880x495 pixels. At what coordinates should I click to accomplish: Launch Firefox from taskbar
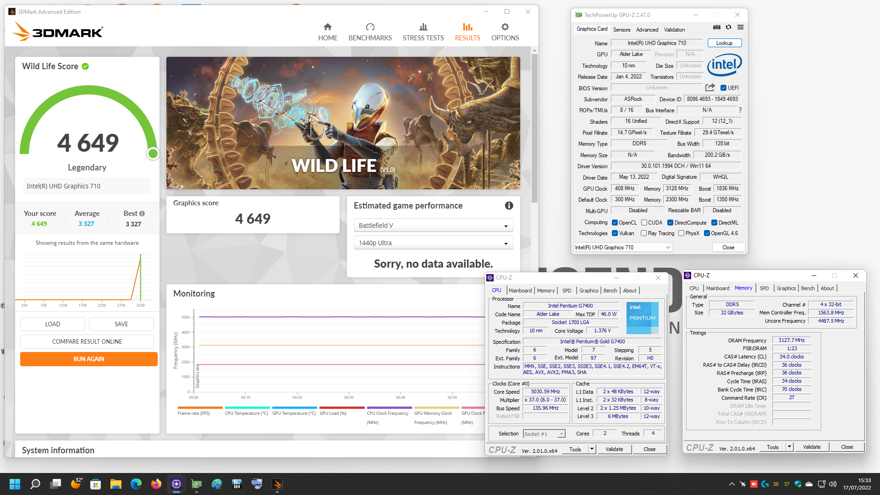click(156, 484)
